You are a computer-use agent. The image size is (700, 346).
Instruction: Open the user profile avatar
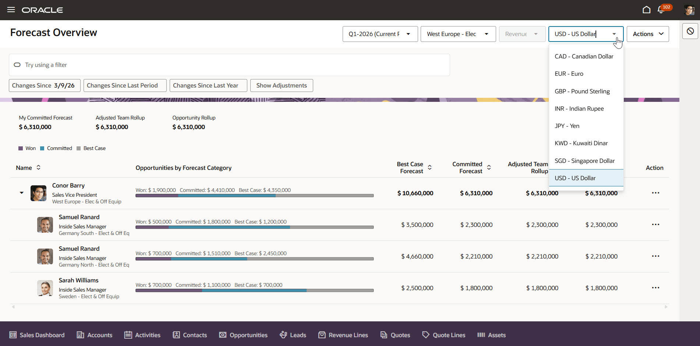pyautogui.click(x=689, y=10)
